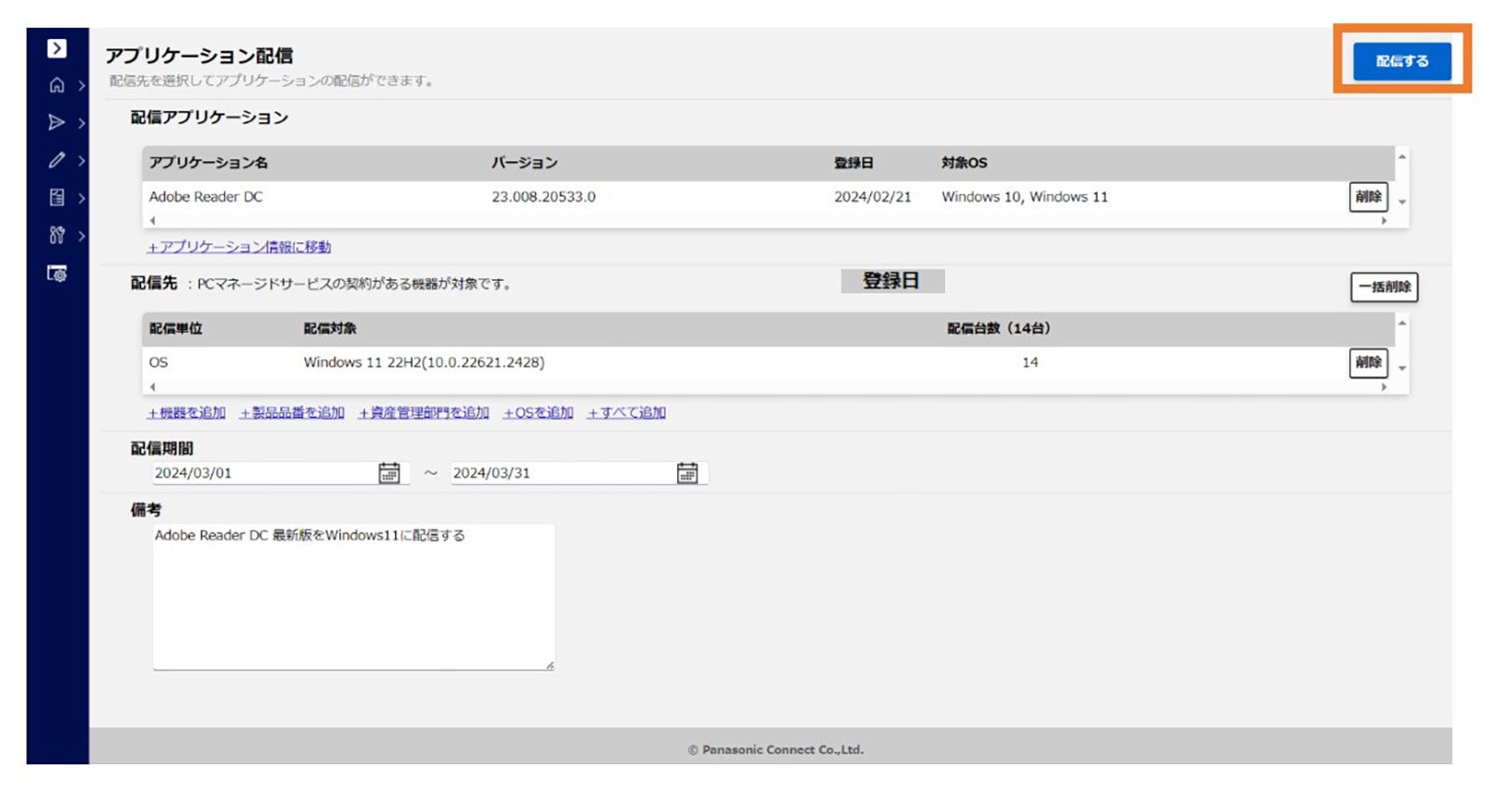
Task: Open the calendar for the end date 2024/03/31
Action: (x=687, y=473)
